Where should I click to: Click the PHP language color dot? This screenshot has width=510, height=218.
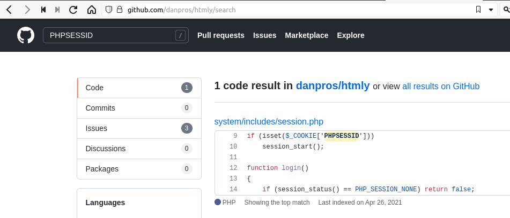(218, 203)
